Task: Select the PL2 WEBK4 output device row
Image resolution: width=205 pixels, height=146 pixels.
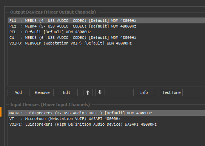Action: point(106,26)
